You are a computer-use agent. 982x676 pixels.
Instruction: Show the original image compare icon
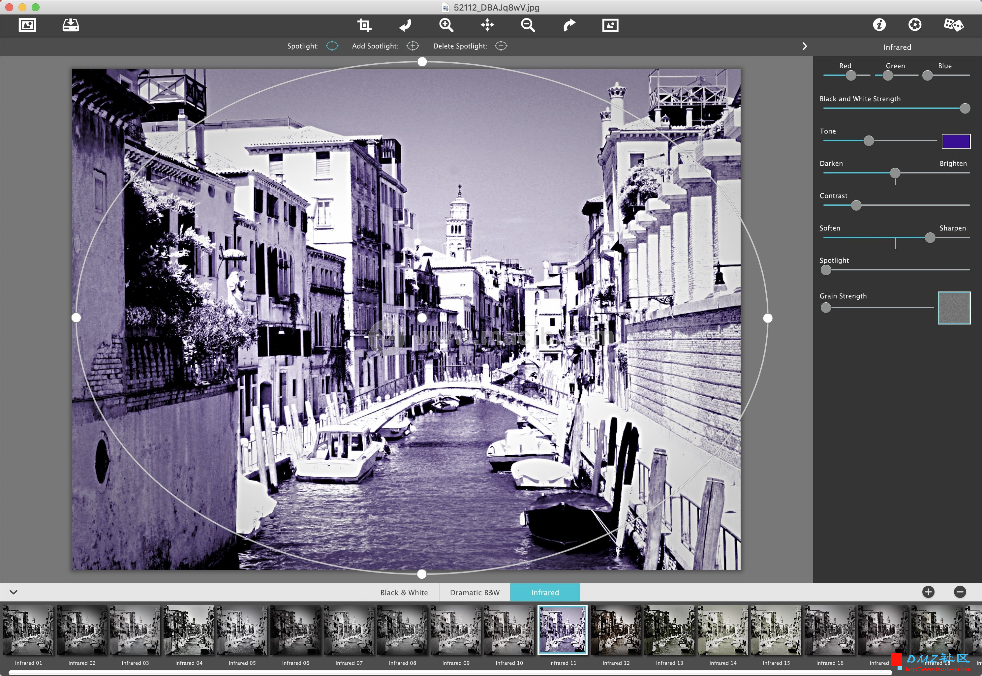point(610,25)
